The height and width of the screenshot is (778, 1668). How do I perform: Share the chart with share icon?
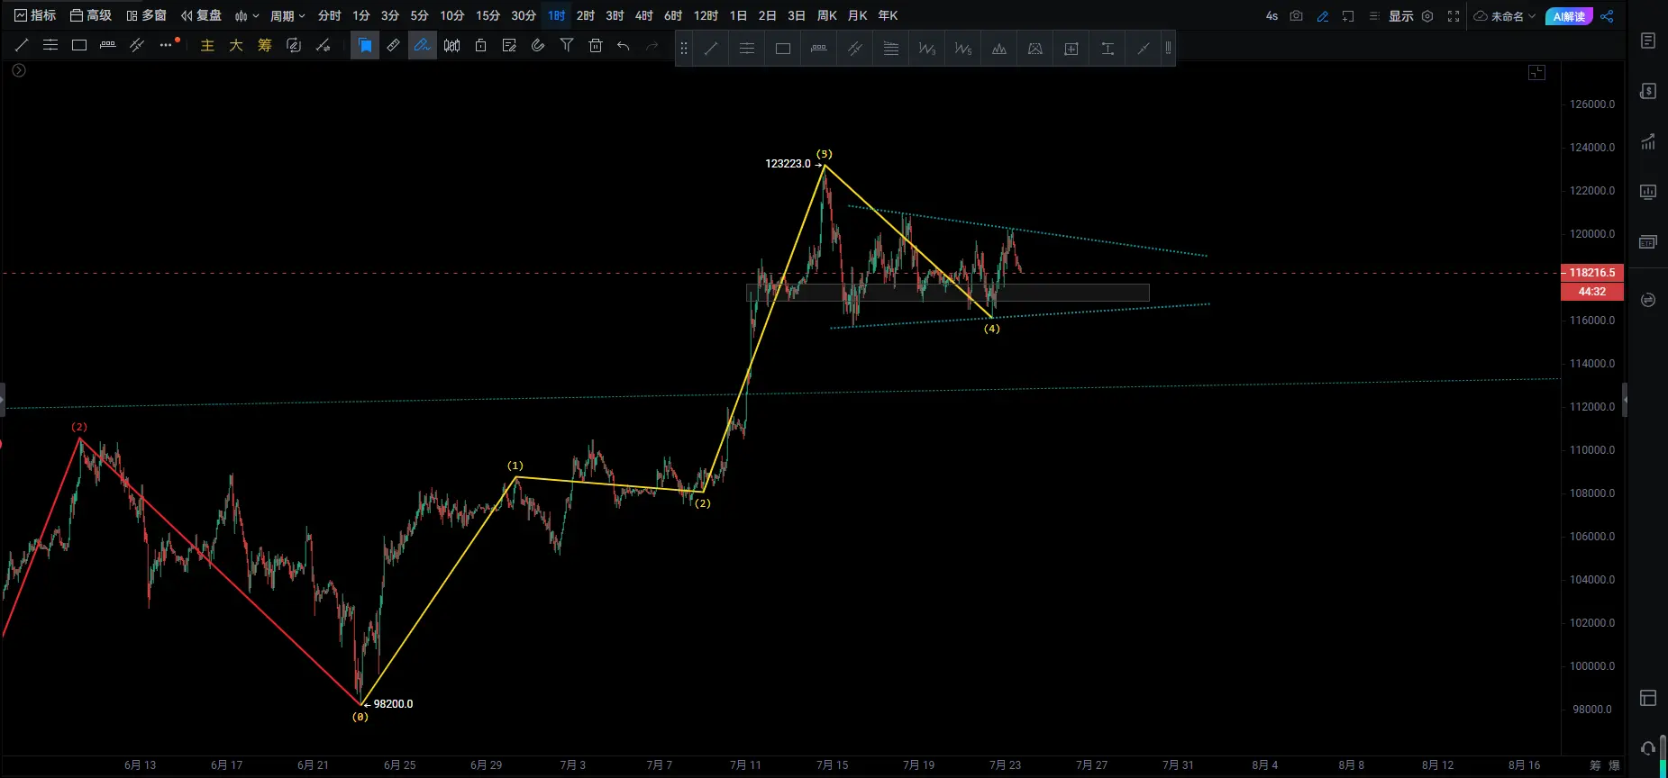1608,16
